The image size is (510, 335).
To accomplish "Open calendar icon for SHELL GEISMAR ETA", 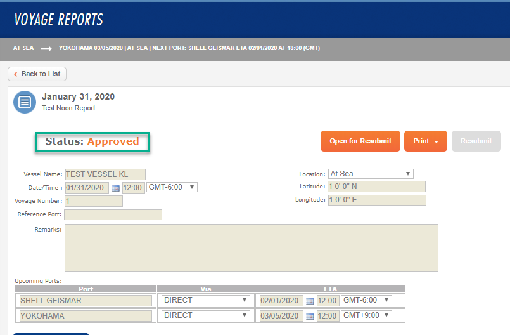I will point(310,301).
